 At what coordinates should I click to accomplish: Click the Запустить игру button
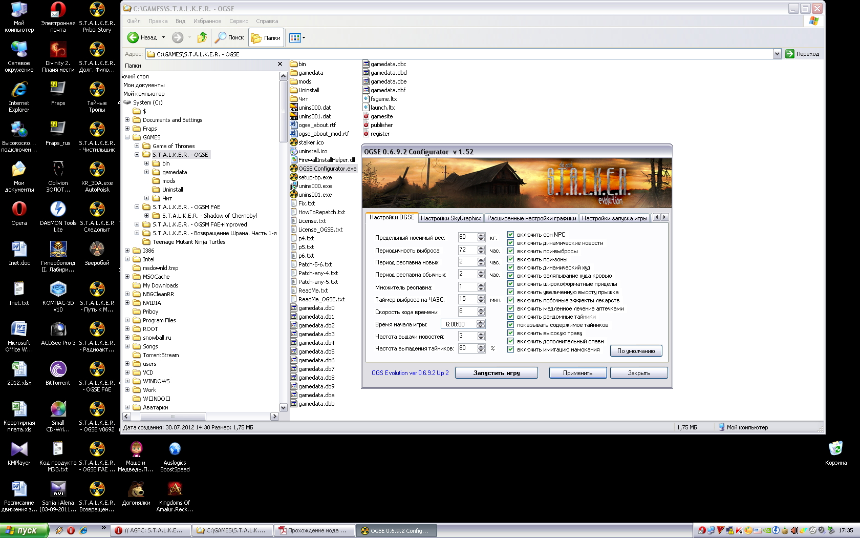pos(496,373)
